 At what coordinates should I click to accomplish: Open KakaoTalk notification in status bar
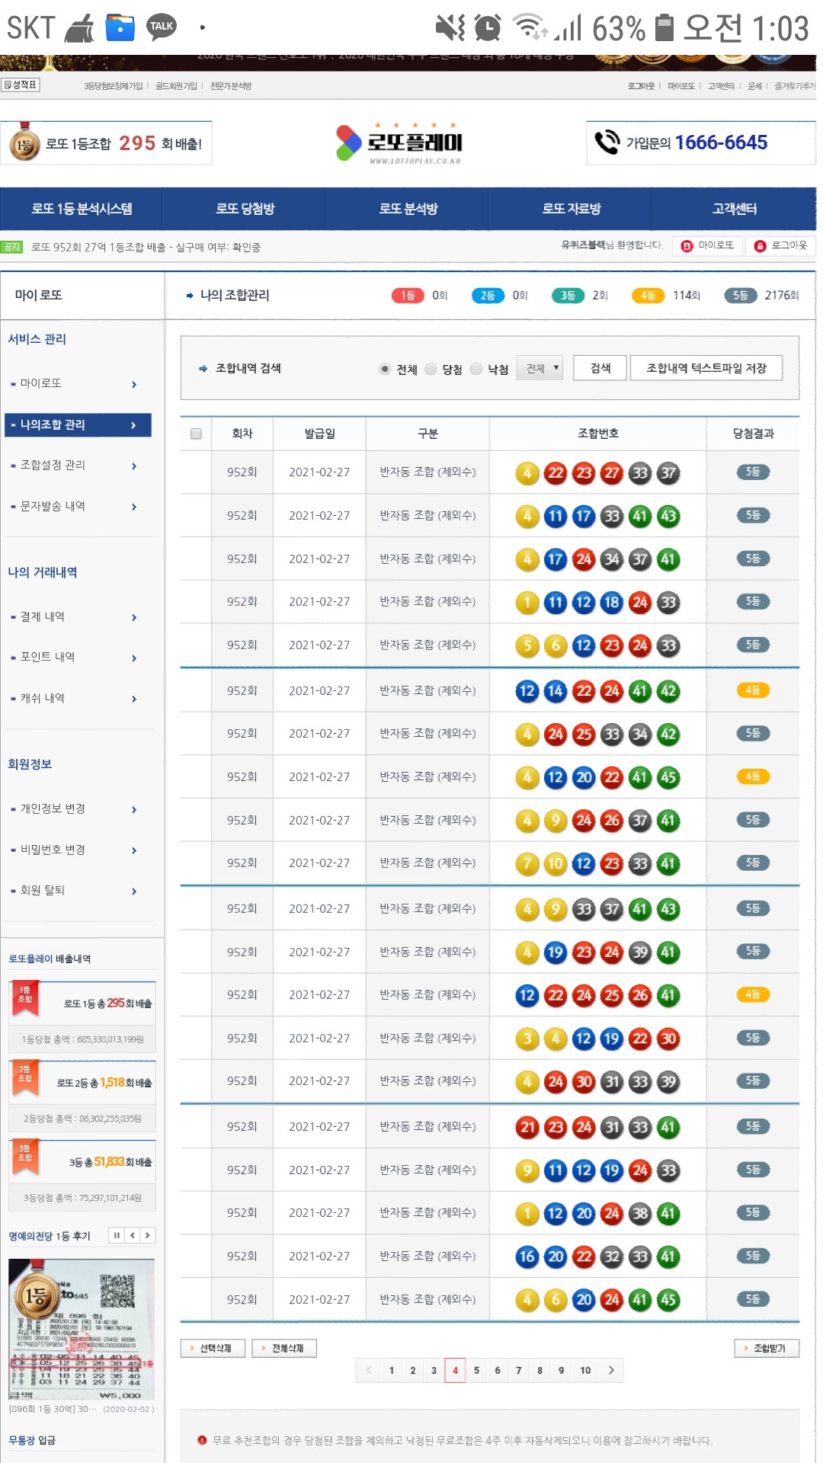point(161,27)
